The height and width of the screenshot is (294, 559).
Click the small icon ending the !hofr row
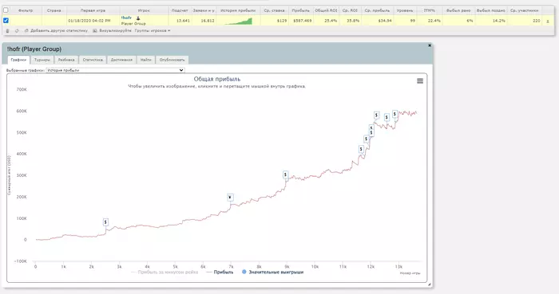click(548, 21)
